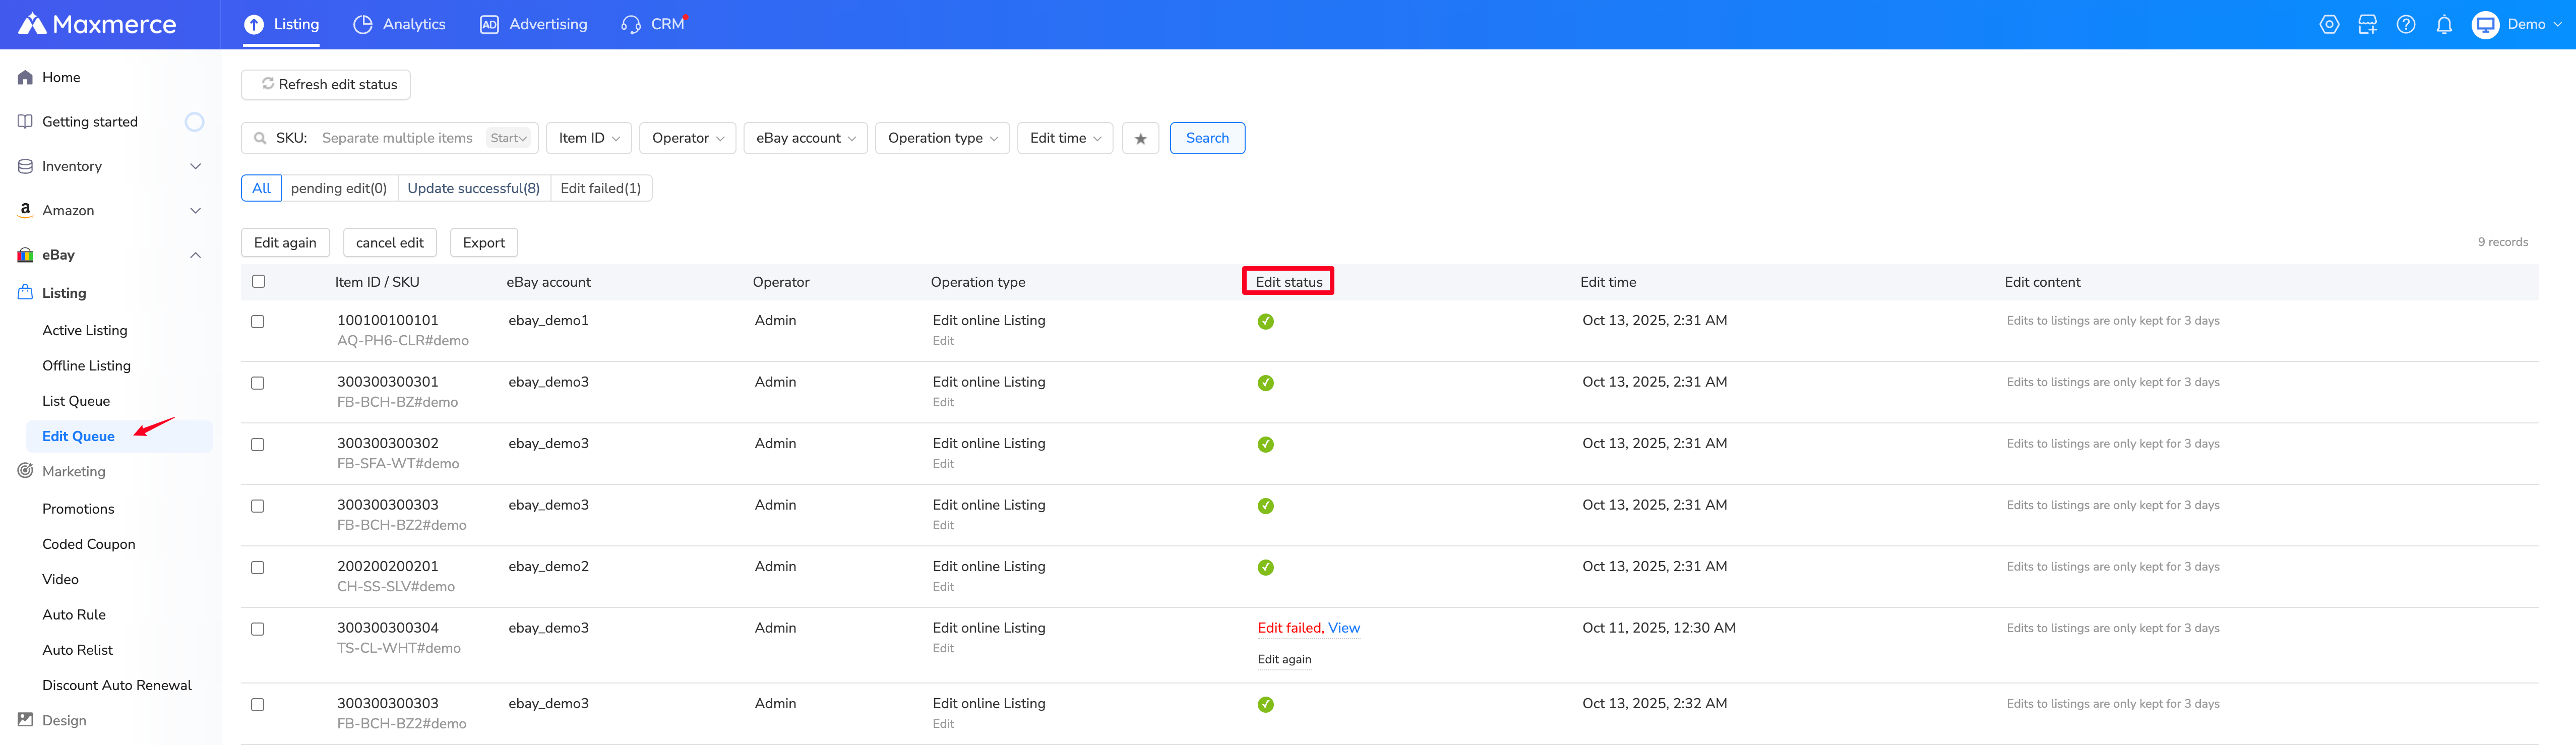Click the refresh icon in Refresh edit status
The image size is (2576, 745).
tap(268, 84)
